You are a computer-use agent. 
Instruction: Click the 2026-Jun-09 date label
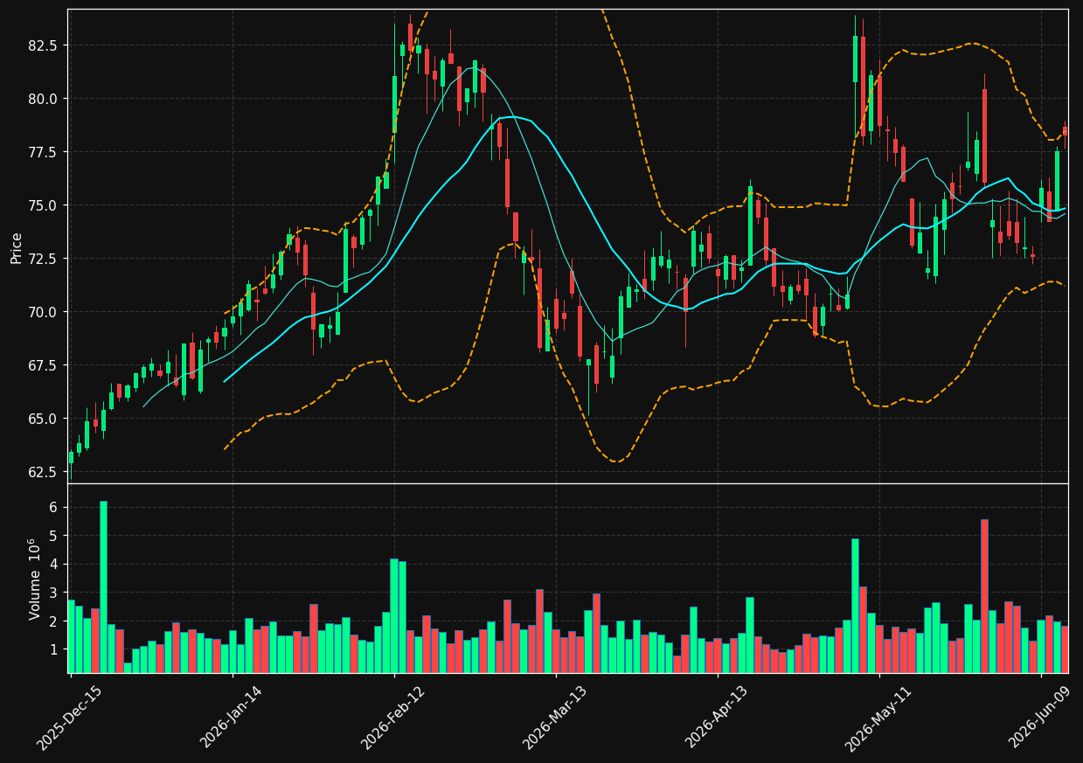(1041, 718)
